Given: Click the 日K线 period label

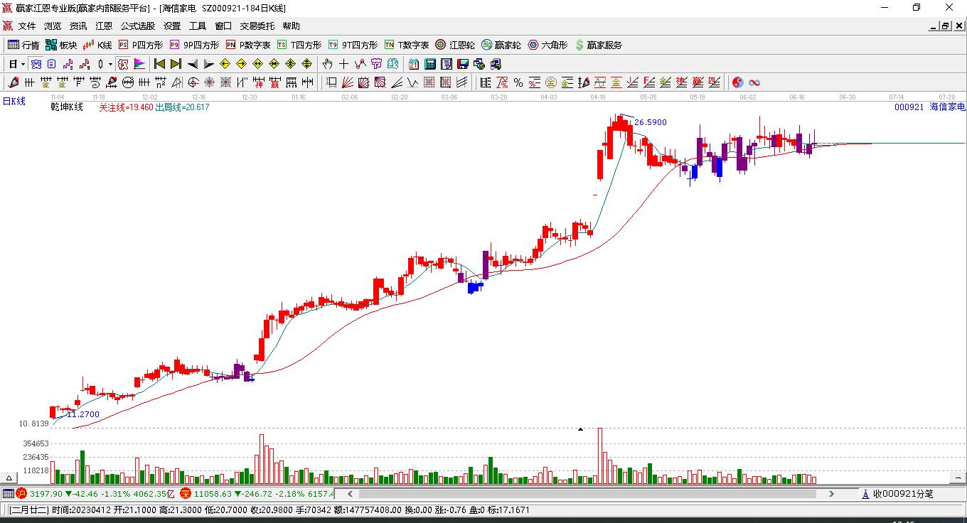Looking at the screenshot, I should pos(14,102).
